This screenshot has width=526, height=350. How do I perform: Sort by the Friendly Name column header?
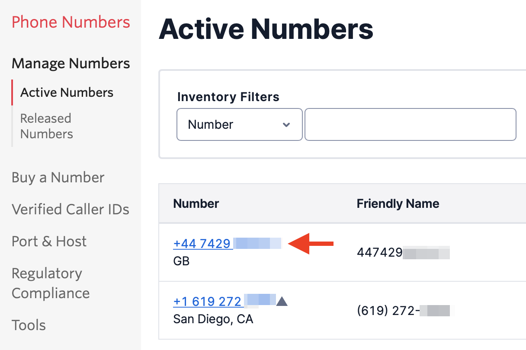(x=398, y=204)
